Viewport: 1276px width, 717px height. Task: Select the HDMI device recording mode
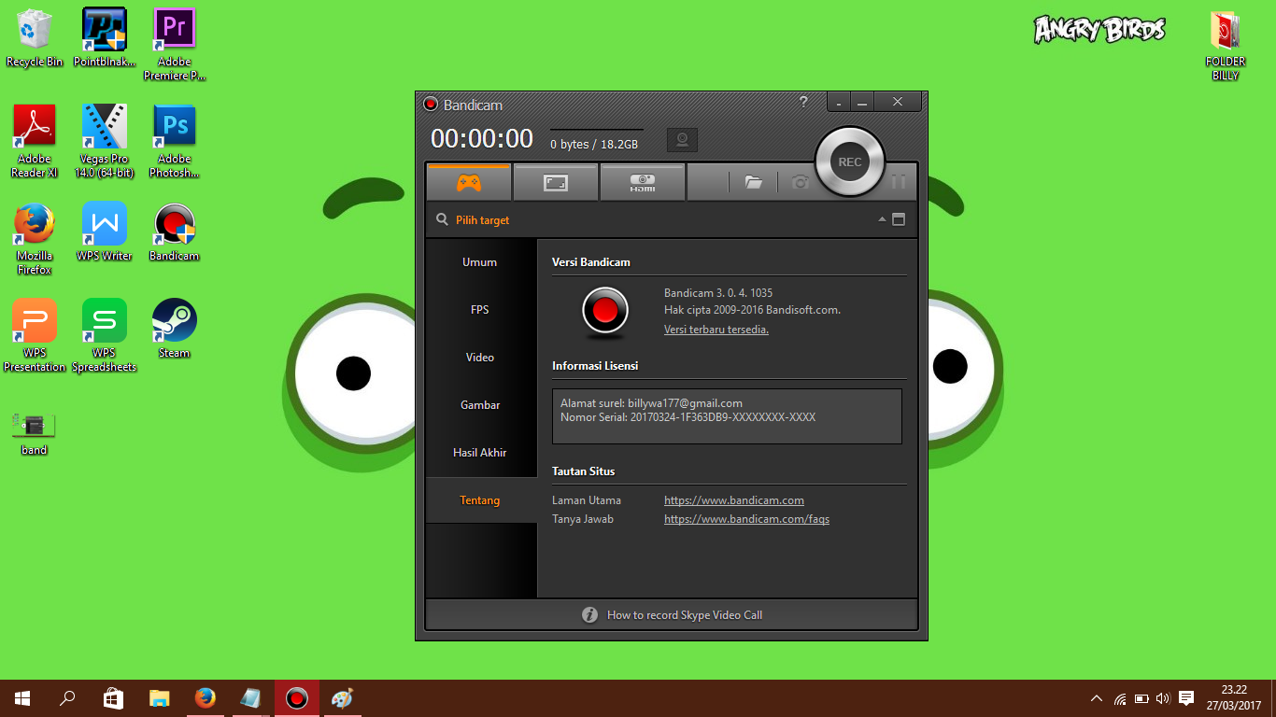click(643, 182)
